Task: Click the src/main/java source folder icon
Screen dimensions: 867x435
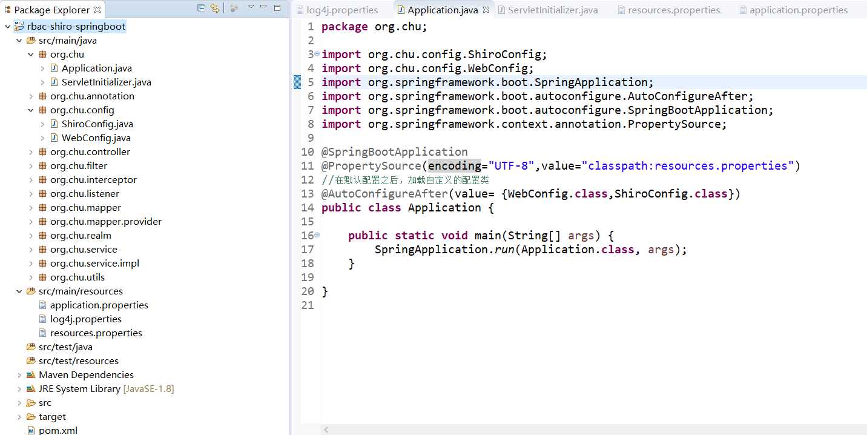Action: (31, 41)
